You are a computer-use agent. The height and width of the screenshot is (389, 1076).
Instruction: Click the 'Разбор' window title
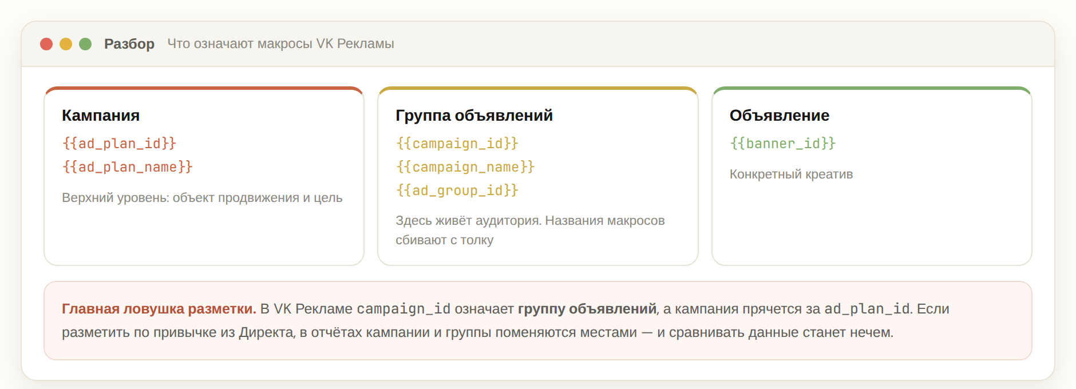pyautogui.click(x=129, y=44)
